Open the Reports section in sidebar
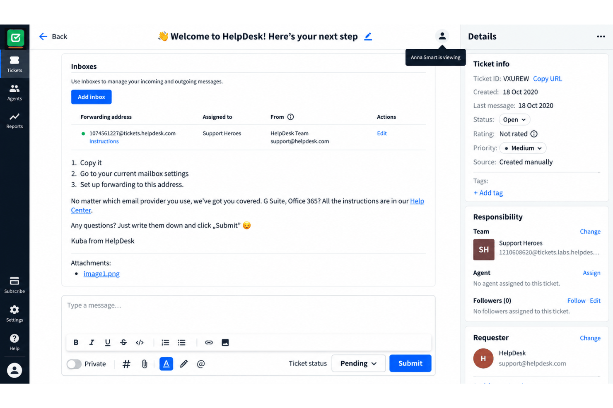The height and width of the screenshot is (408, 613). pyautogui.click(x=14, y=120)
